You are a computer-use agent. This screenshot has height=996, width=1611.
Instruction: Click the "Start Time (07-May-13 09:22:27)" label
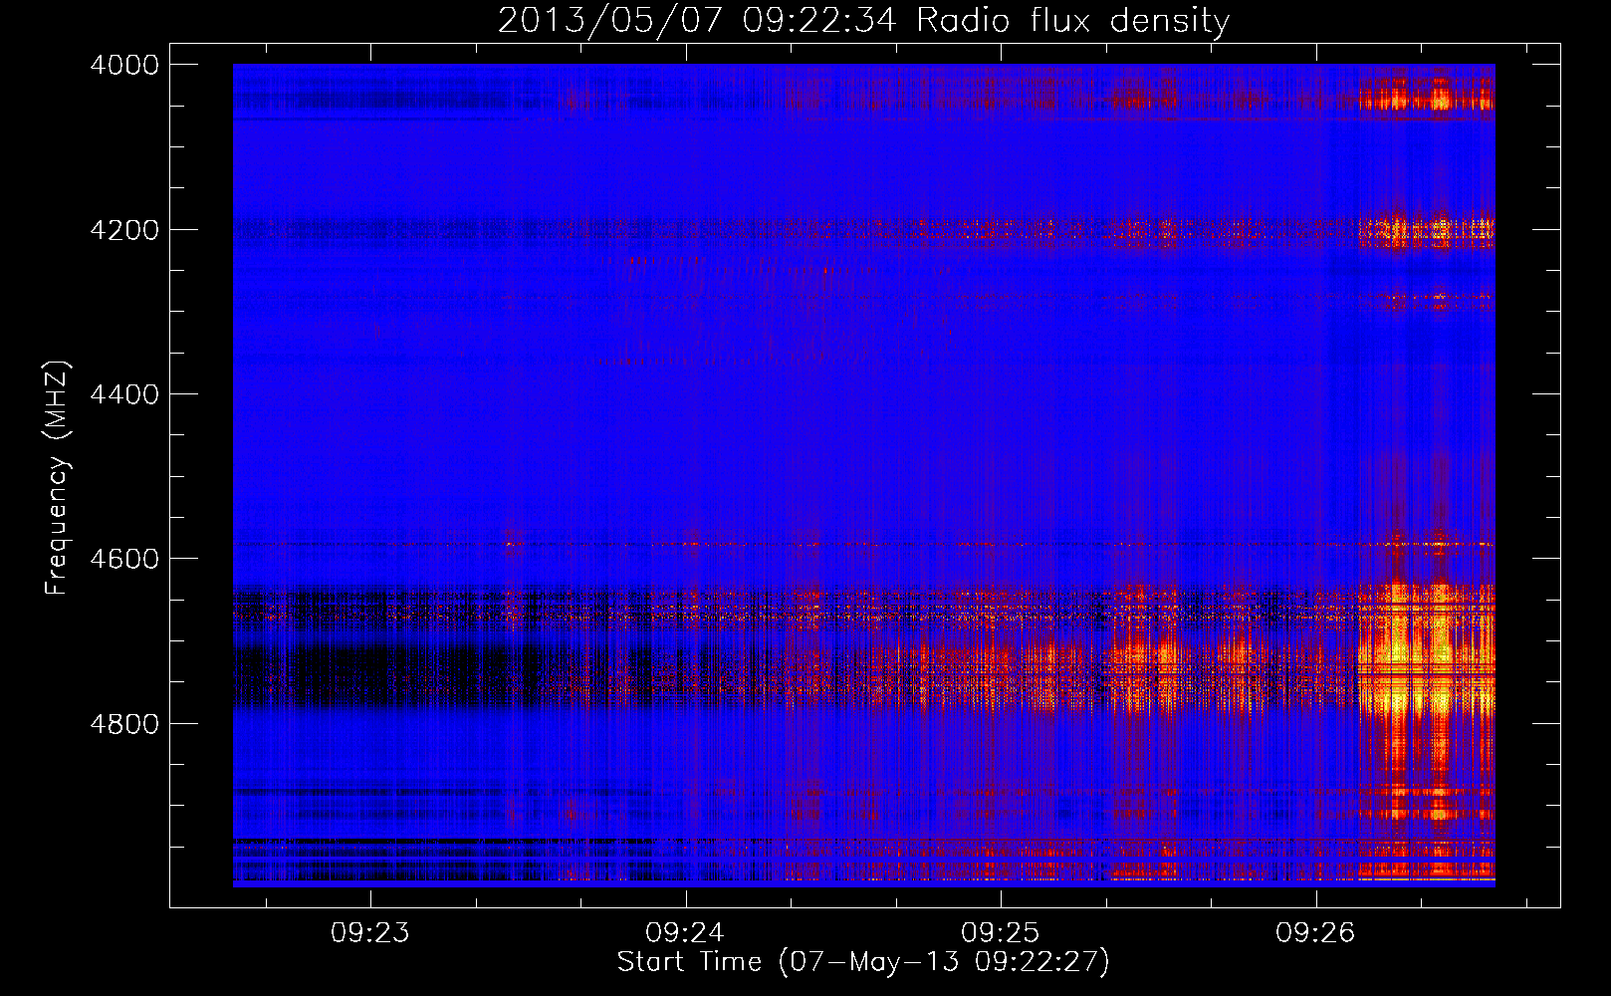tap(863, 962)
